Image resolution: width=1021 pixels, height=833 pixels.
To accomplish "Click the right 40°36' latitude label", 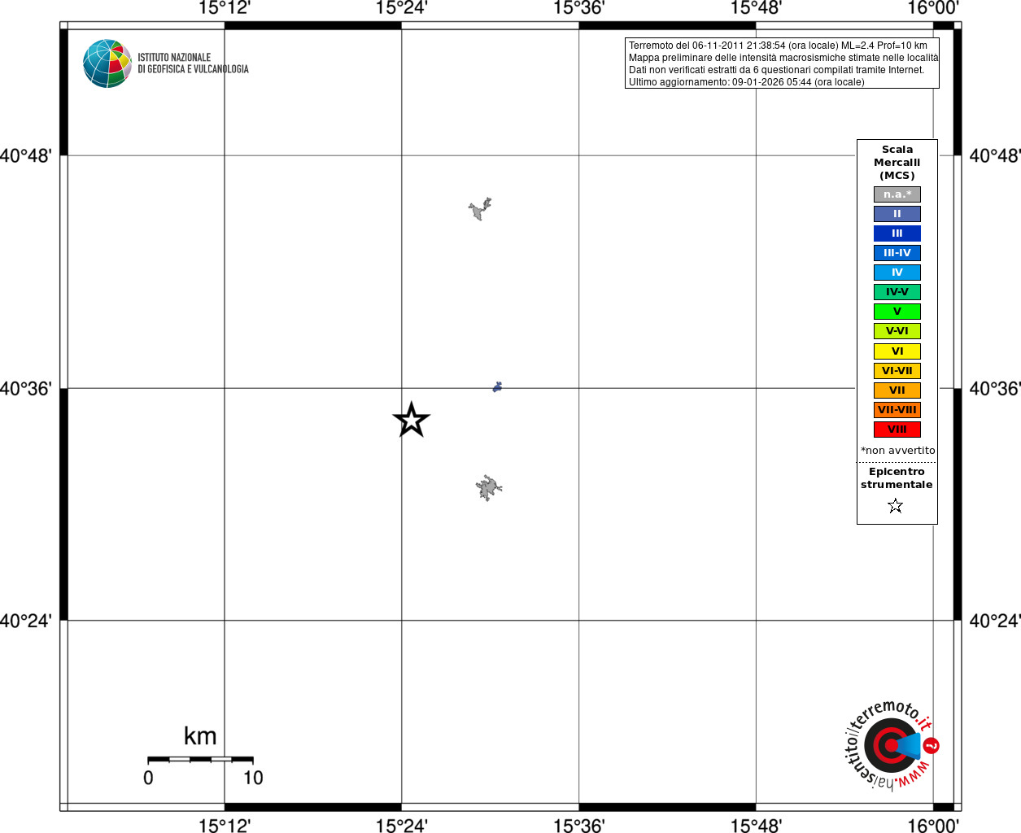I will (x=994, y=389).
